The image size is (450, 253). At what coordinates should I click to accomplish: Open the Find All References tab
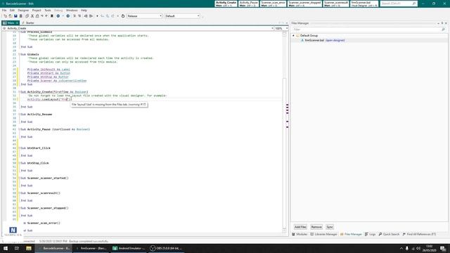click(419, 234)
